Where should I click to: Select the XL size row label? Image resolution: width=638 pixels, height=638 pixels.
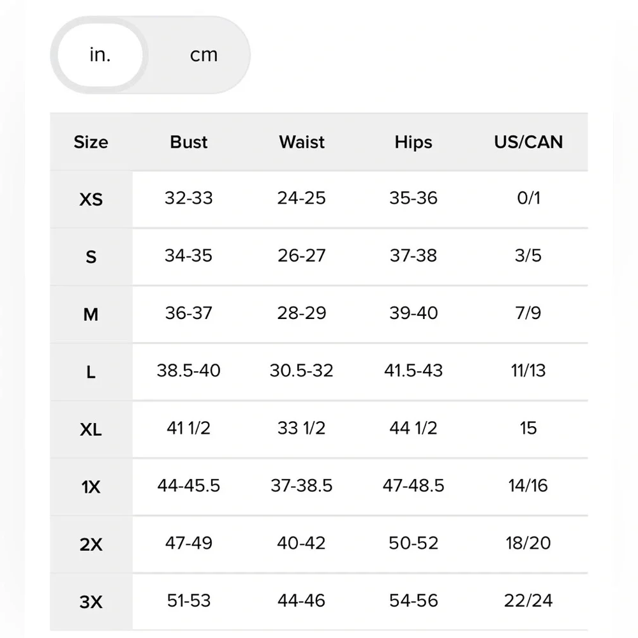pyautogui.click(x=91, y=429)
